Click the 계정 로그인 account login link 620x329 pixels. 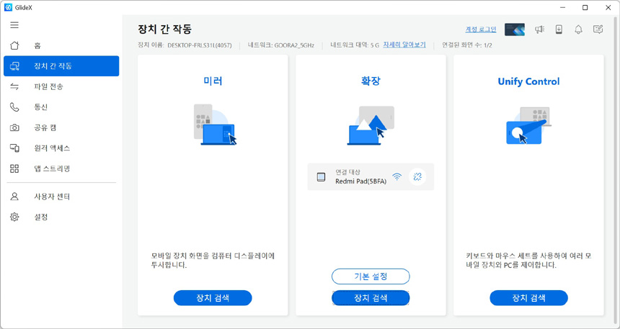pyautogui.click(x=481, y=30)
